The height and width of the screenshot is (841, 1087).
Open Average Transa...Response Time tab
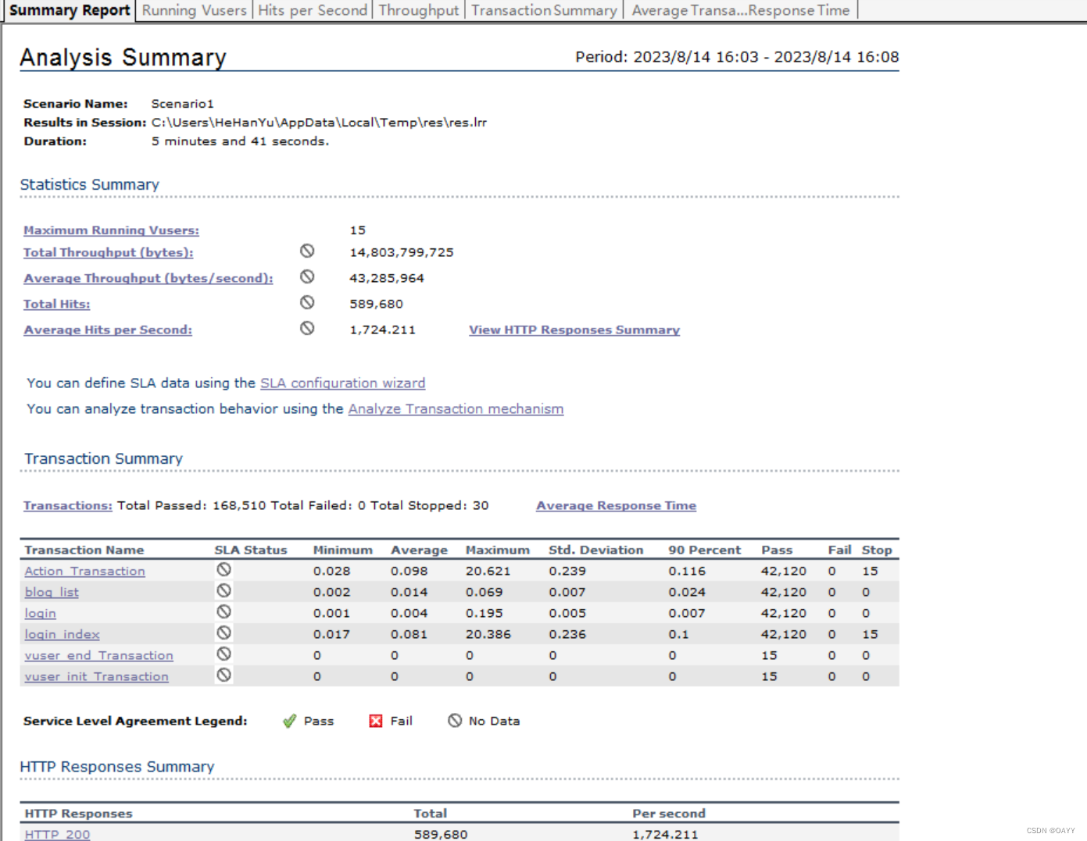[740, 10]
